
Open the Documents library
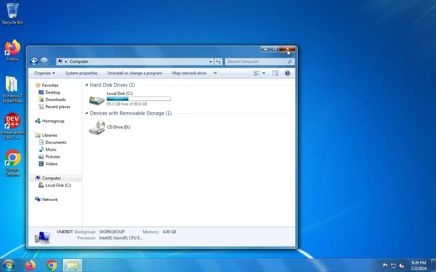point(56,142)
